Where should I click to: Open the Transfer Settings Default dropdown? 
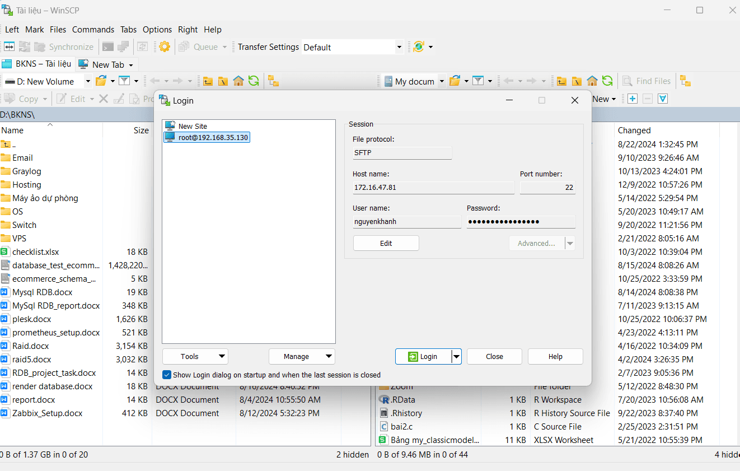coord(399,47)
